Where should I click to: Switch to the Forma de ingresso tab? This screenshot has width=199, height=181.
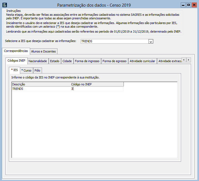pyautogui.click(x=87, y=61)
